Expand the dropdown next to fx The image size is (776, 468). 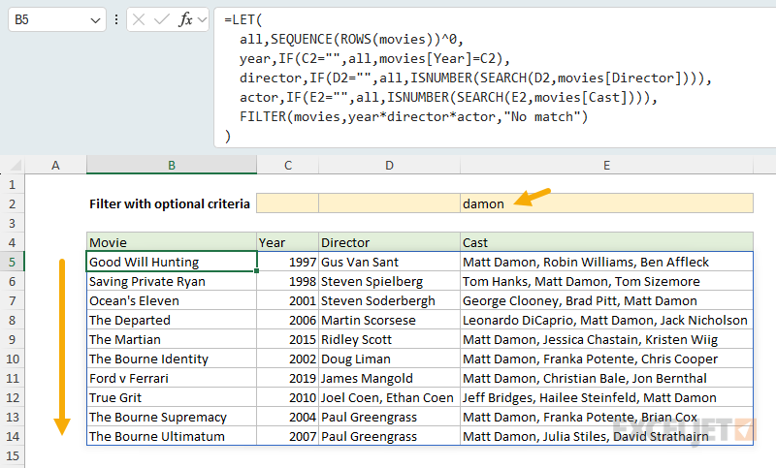[202, 19]
